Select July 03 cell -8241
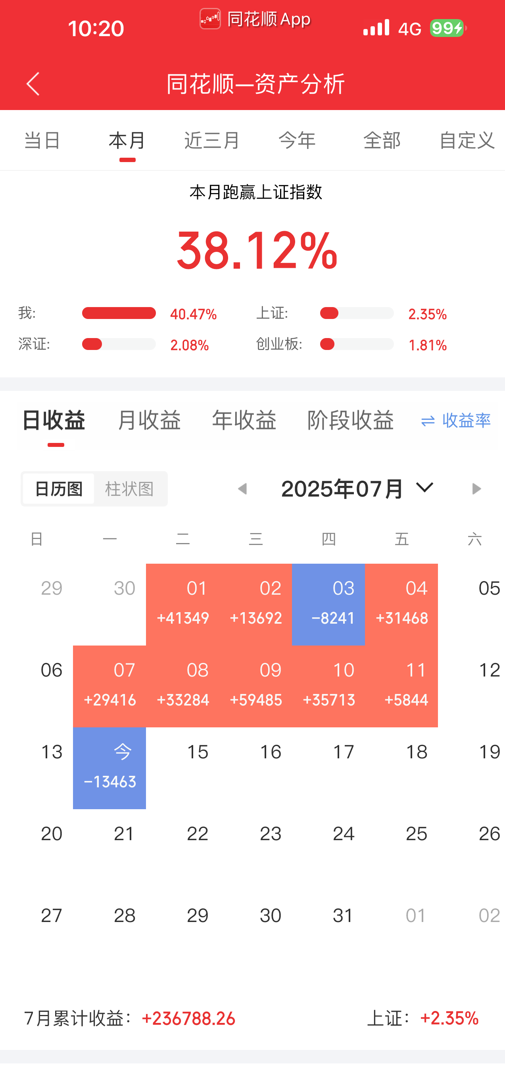505x1067 pixels. pyautogui.click(x=328, y=604)
